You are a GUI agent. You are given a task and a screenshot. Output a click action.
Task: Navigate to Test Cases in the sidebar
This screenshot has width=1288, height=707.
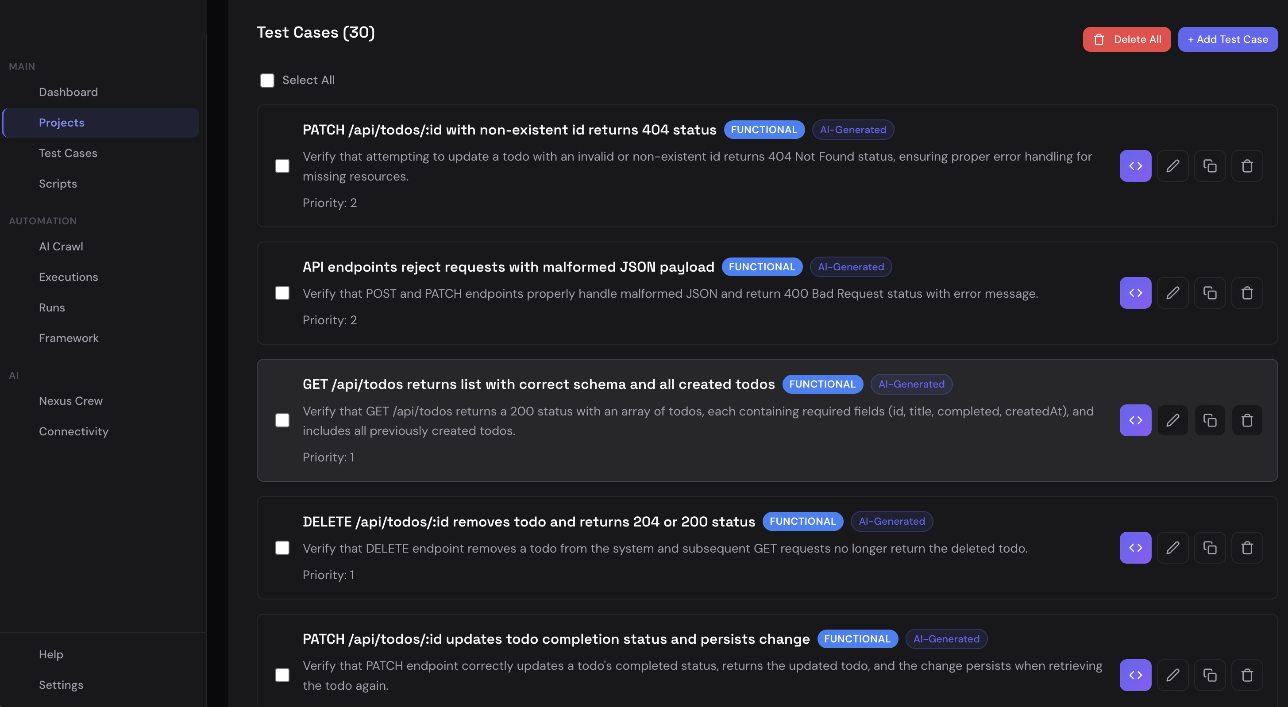point(69,153)
